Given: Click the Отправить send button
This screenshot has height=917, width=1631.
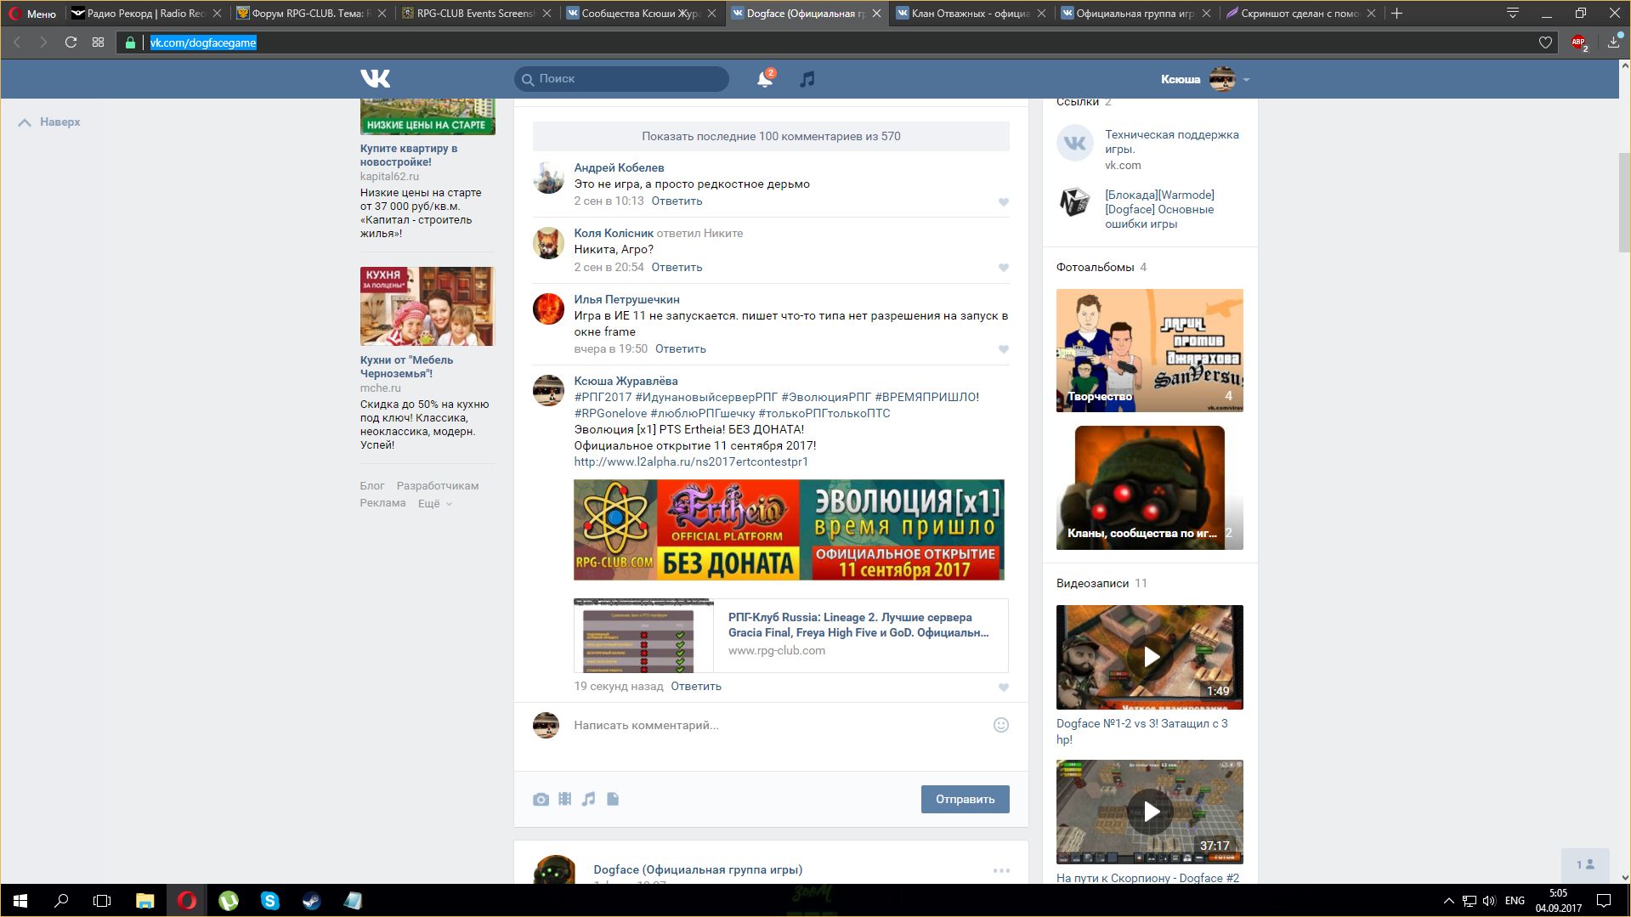Looking at the screenshot, I should [x=965, y=799].
